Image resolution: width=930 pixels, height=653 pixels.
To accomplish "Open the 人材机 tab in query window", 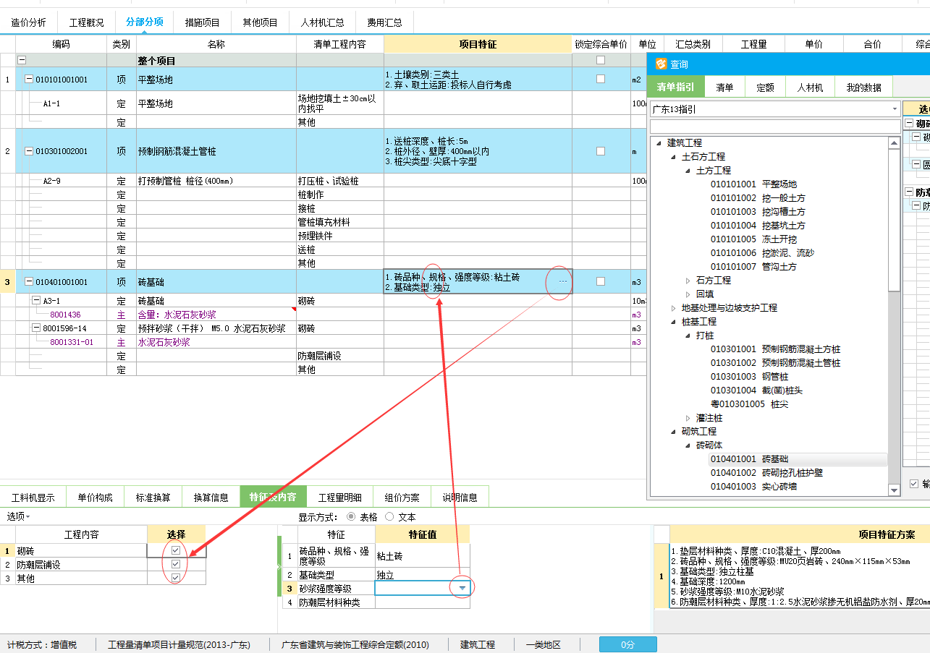I will pos(810,88).
